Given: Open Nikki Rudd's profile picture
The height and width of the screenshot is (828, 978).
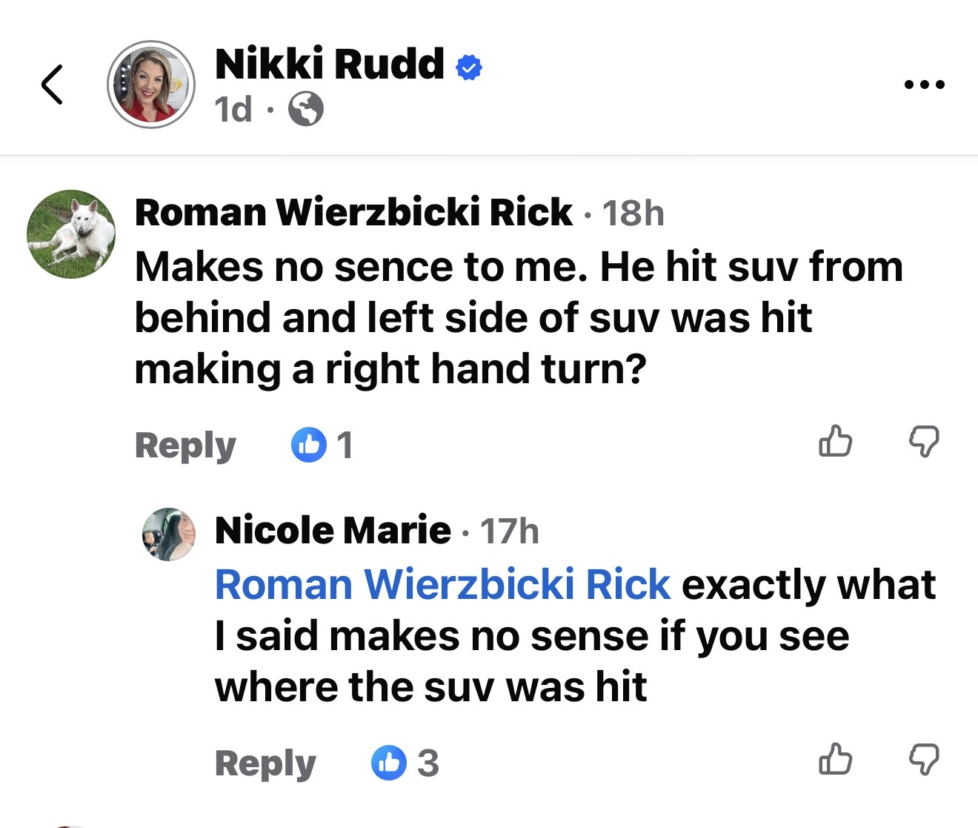Looking at the screenshot, I should click(x=151, y=85).
